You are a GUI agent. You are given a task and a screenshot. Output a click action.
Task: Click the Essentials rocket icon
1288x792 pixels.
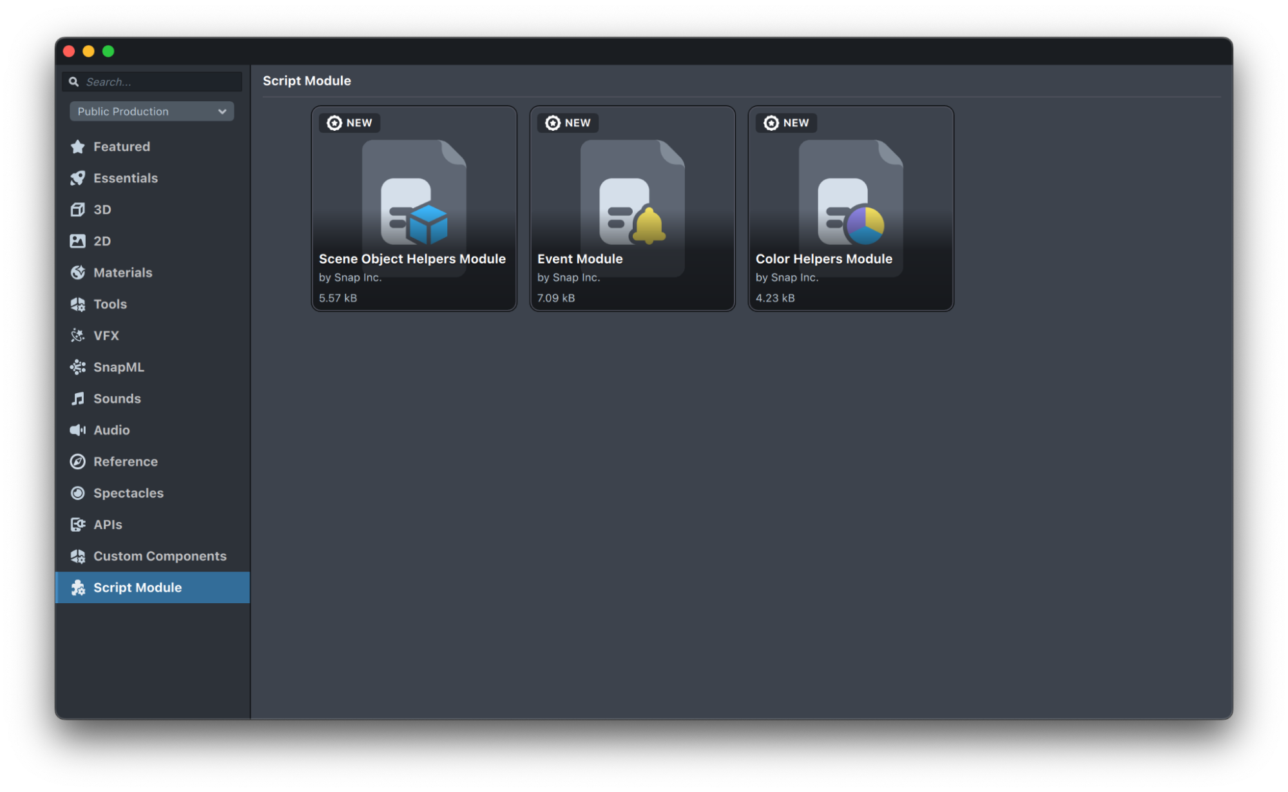pos(78,179)
